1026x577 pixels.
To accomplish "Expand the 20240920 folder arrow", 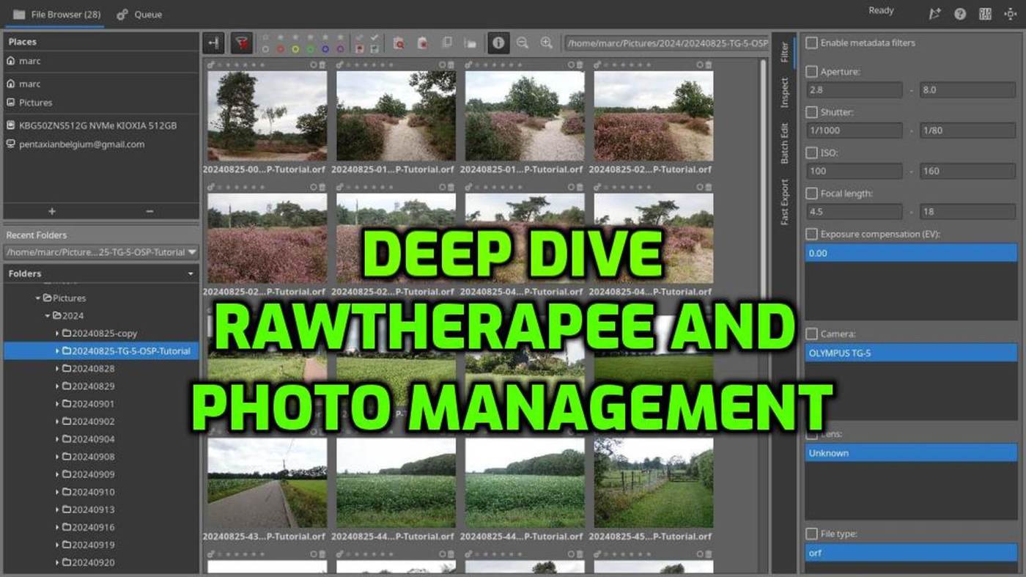I will (57, 562).
